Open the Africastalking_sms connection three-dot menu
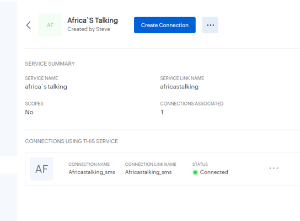Screen dimensions: 300x221 274,169
